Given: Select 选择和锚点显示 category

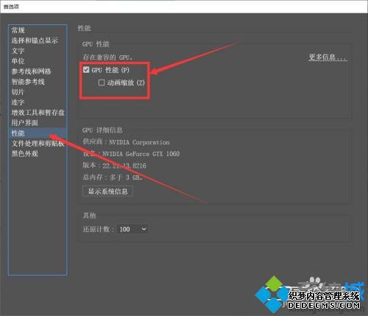Looking at the screenshot, I should (35, 41).
